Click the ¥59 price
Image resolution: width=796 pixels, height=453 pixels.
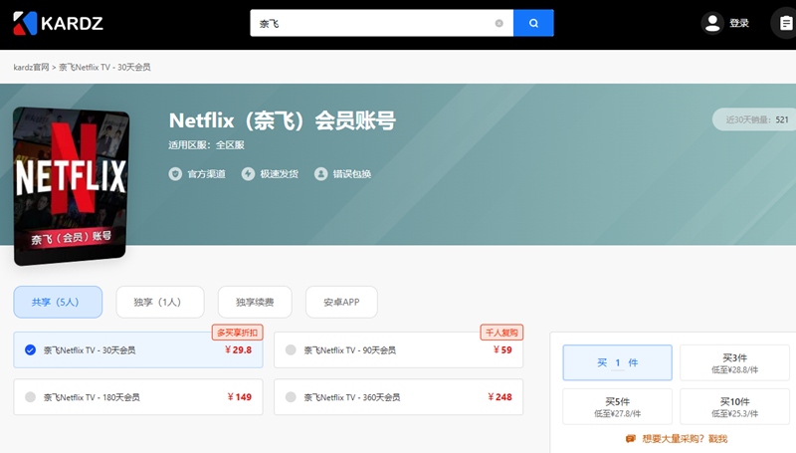pyautogui.click(x=502, y=349)
